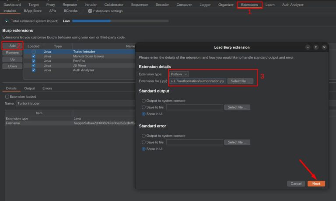This screenshot has height=201, width=336.
Task: Switch to the Target tab
Action: (34, 4)
